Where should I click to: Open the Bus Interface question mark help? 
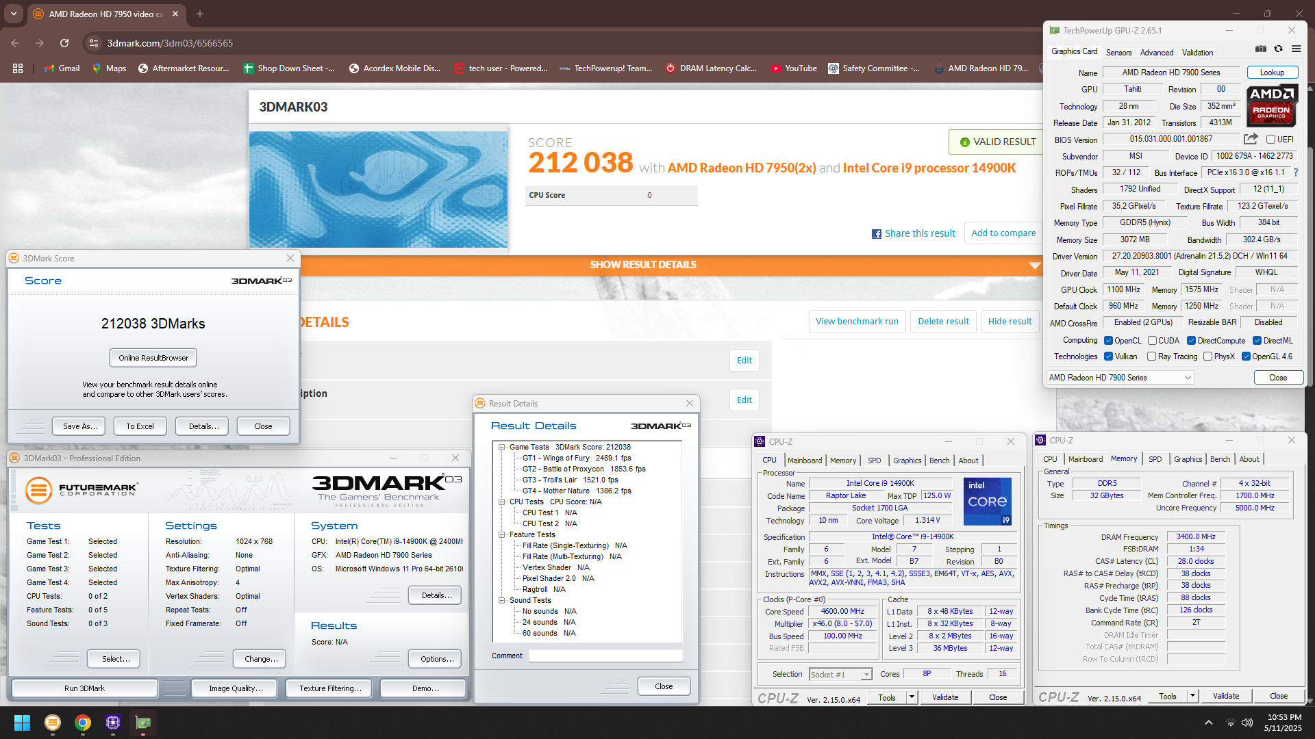[x=1296, y=172]
